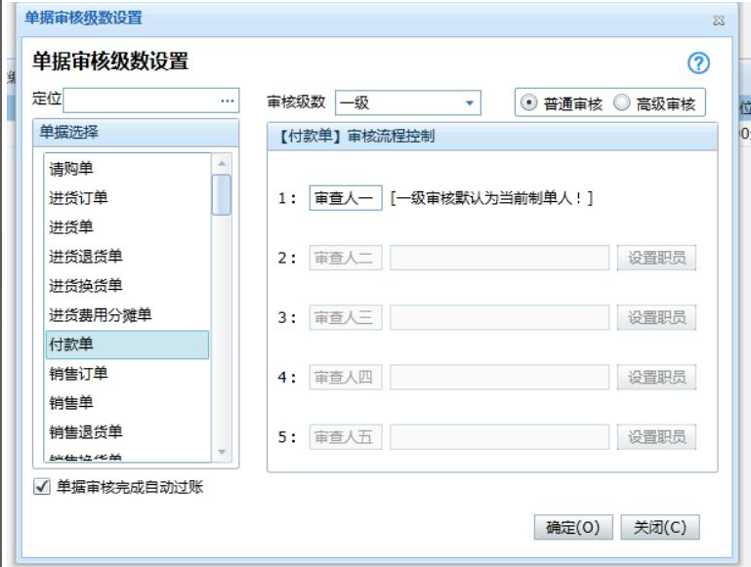
Task: Click the document list scrollbar thumb
Action: 222,195
